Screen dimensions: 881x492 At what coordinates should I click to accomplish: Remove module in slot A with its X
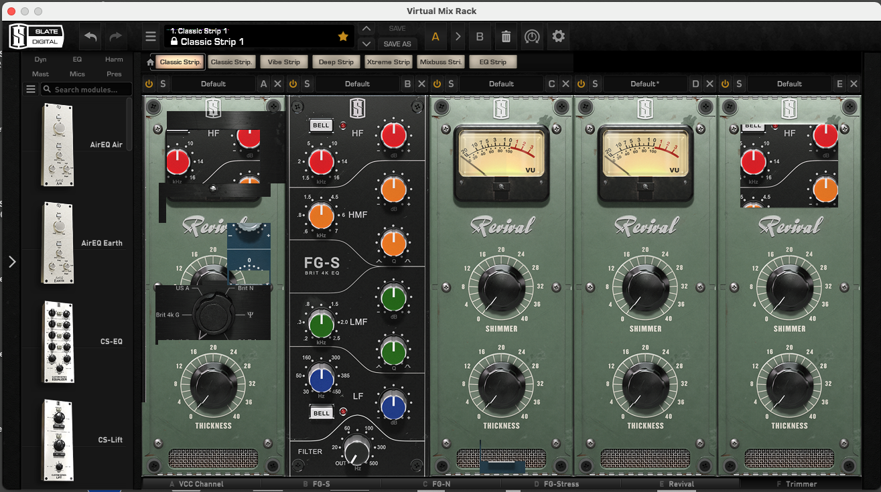[277, 84]
